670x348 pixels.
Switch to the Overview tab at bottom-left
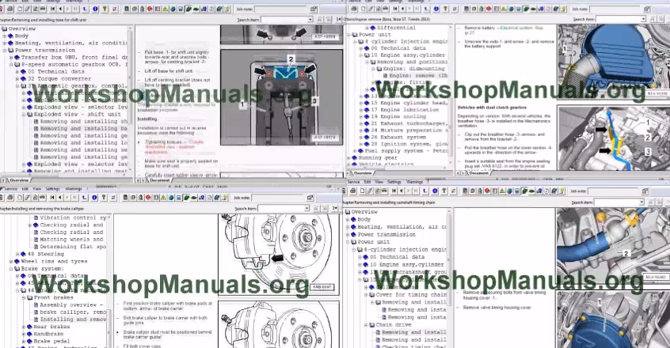point(18,180)
